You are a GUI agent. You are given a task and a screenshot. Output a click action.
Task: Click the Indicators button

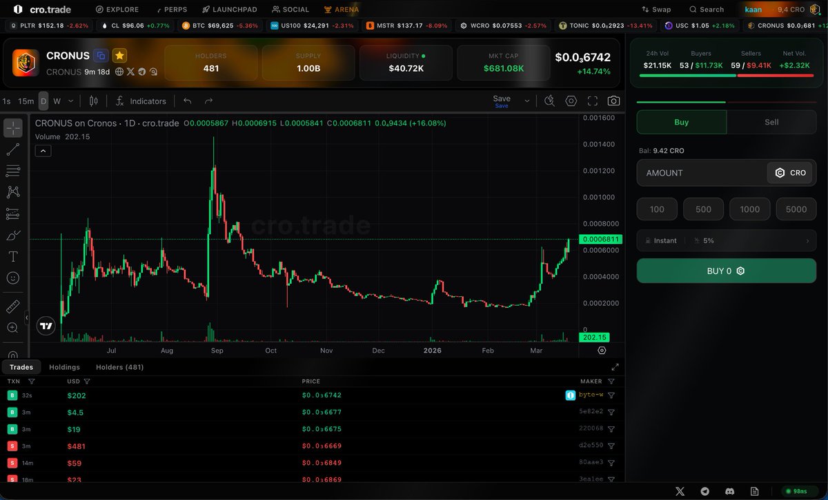[x=141, y=101]
